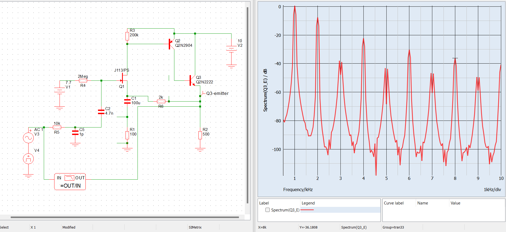Image resolution: width=506 pixels, height=232 pixels.
Task: Click the Y=-36.1808 status readout
Action: (x=308, y=227)
